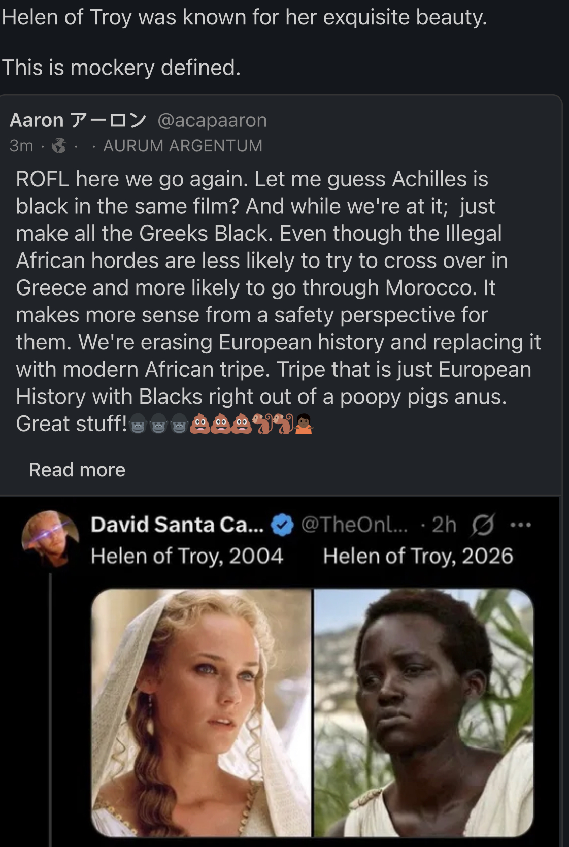Click the blue verified badge
The height and width of the screenshot is (847, 569).
[282, 525]
